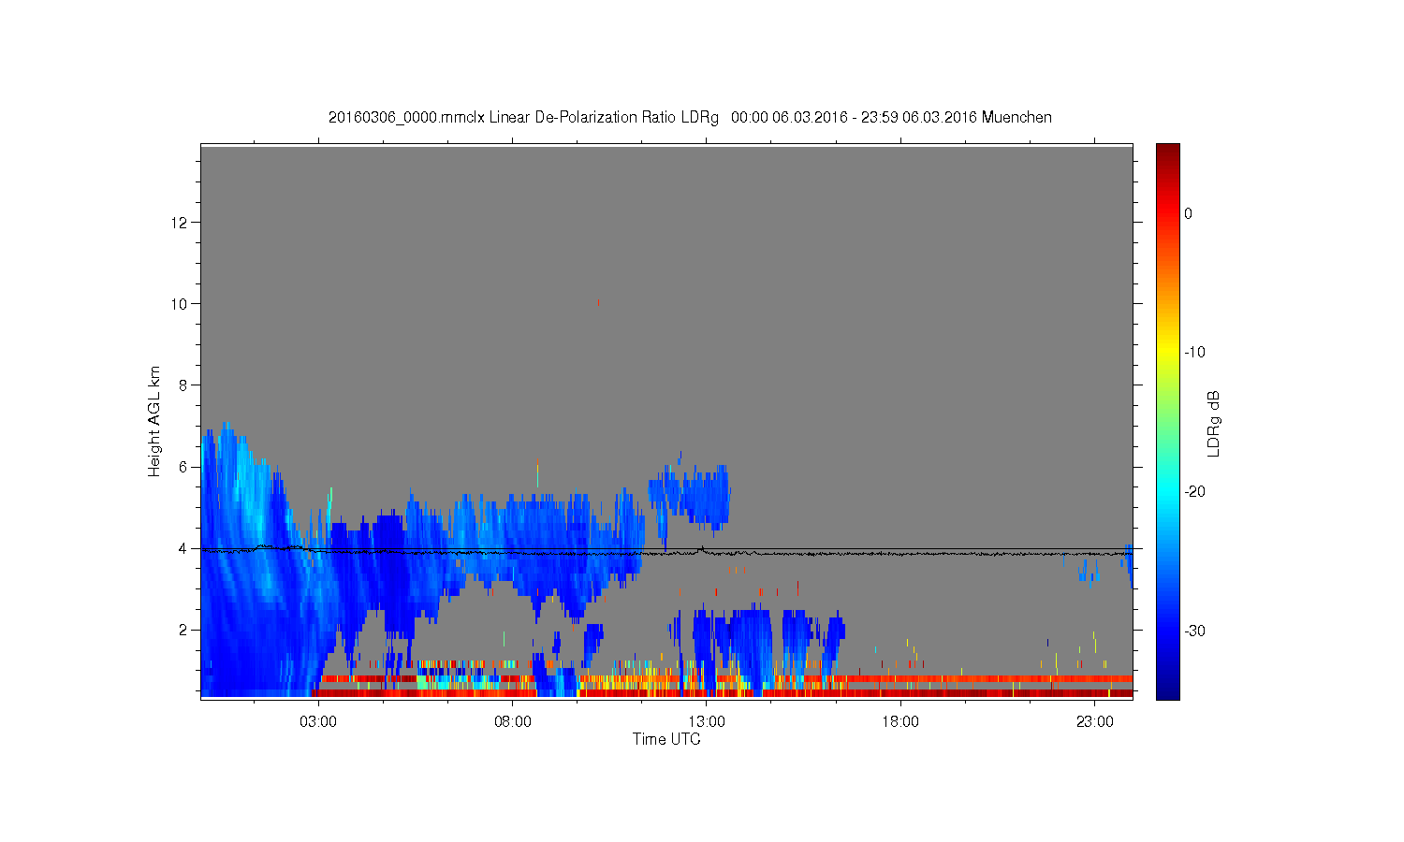The width and height of the screenshot is (1404, 842).
Task: Click the height tick label 4
Action: tap(184, 548)
